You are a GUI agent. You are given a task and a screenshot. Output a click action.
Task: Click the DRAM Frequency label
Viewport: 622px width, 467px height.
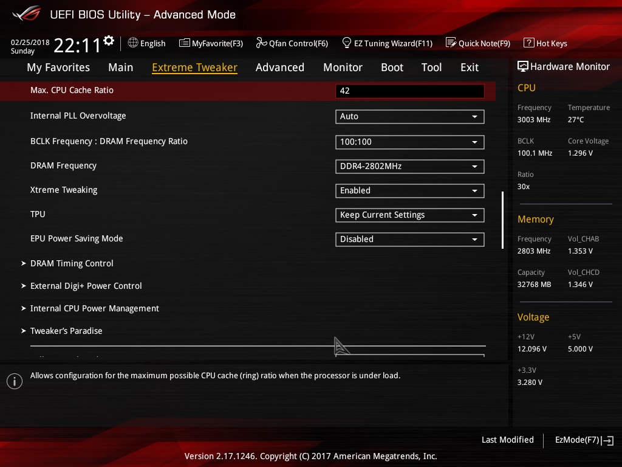(63, 165)
